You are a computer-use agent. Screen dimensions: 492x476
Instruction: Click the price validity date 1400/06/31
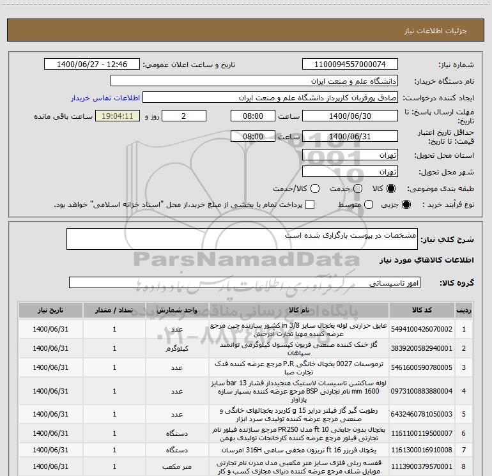(350, 137)
